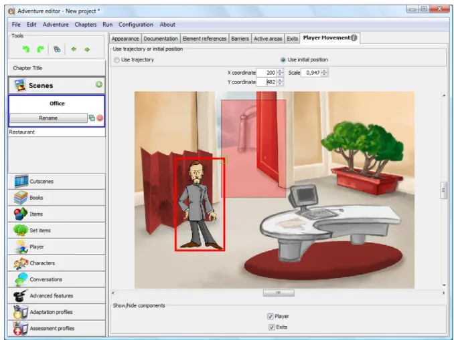Switch to the Element references tab
The width and height of the screenshot is (454, 340).
[204, 39]
